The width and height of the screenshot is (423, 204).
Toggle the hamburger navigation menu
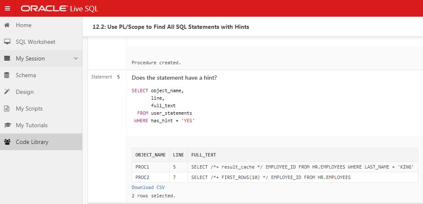(x=8, y=8)
